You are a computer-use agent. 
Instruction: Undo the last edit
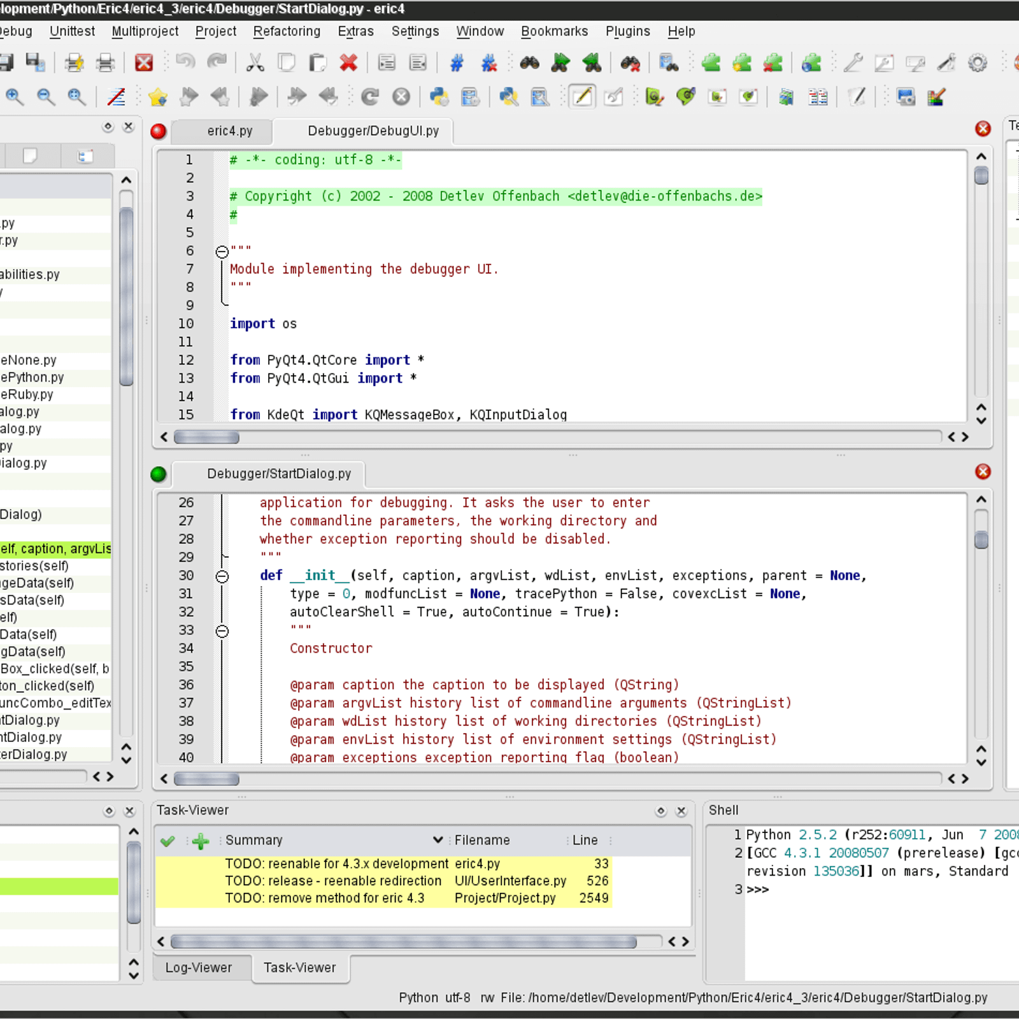185,62
